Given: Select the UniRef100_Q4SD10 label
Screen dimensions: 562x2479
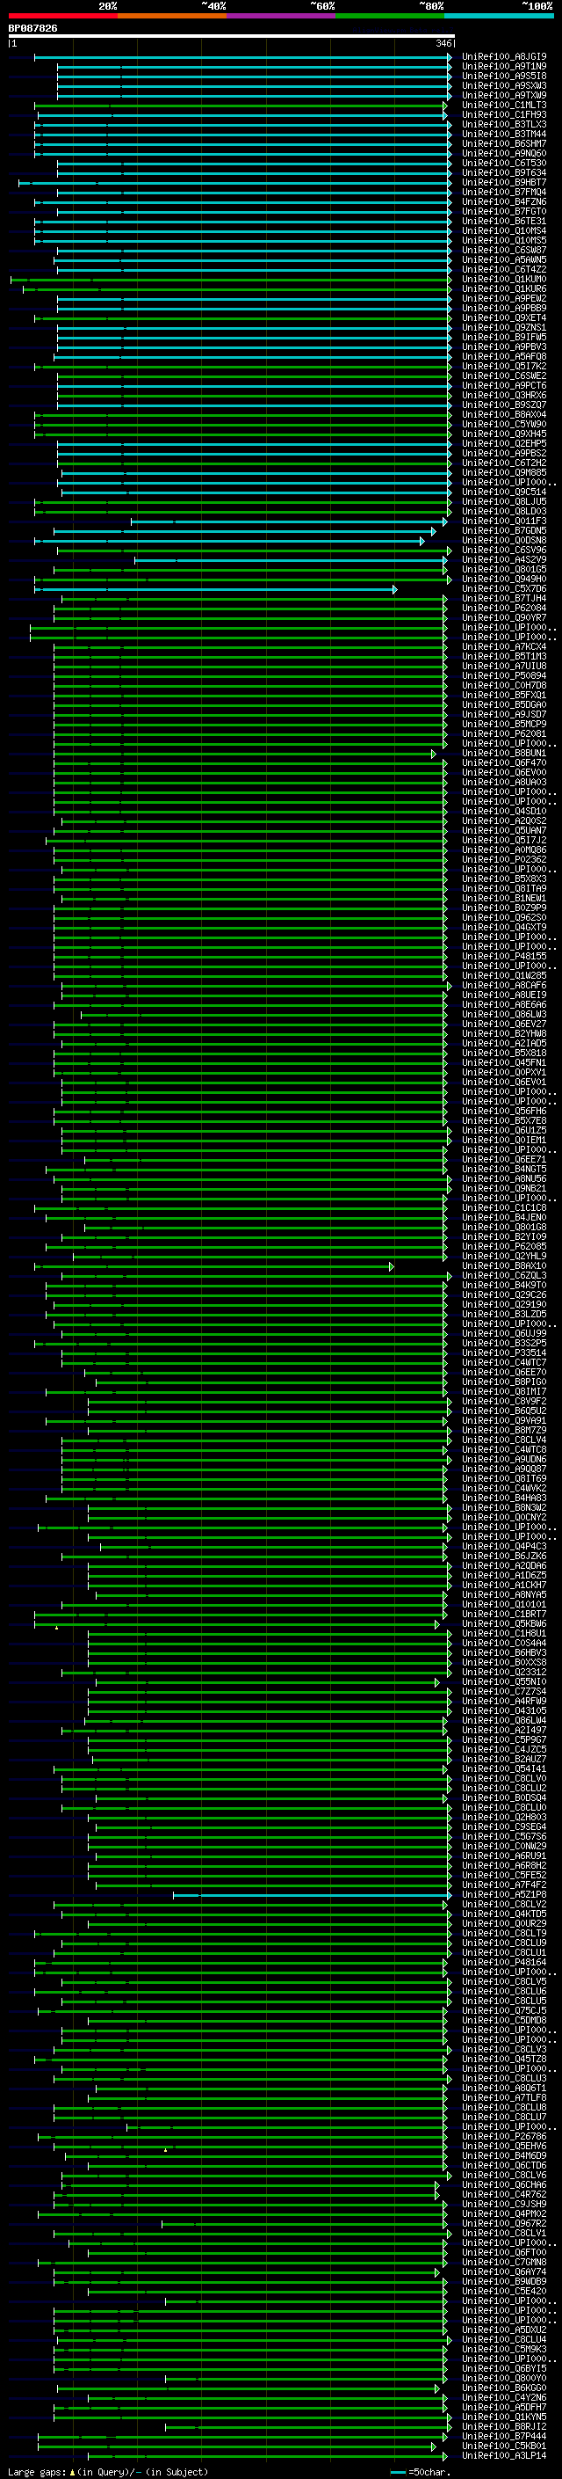Looking at the screenshot, I should [504, 812].
